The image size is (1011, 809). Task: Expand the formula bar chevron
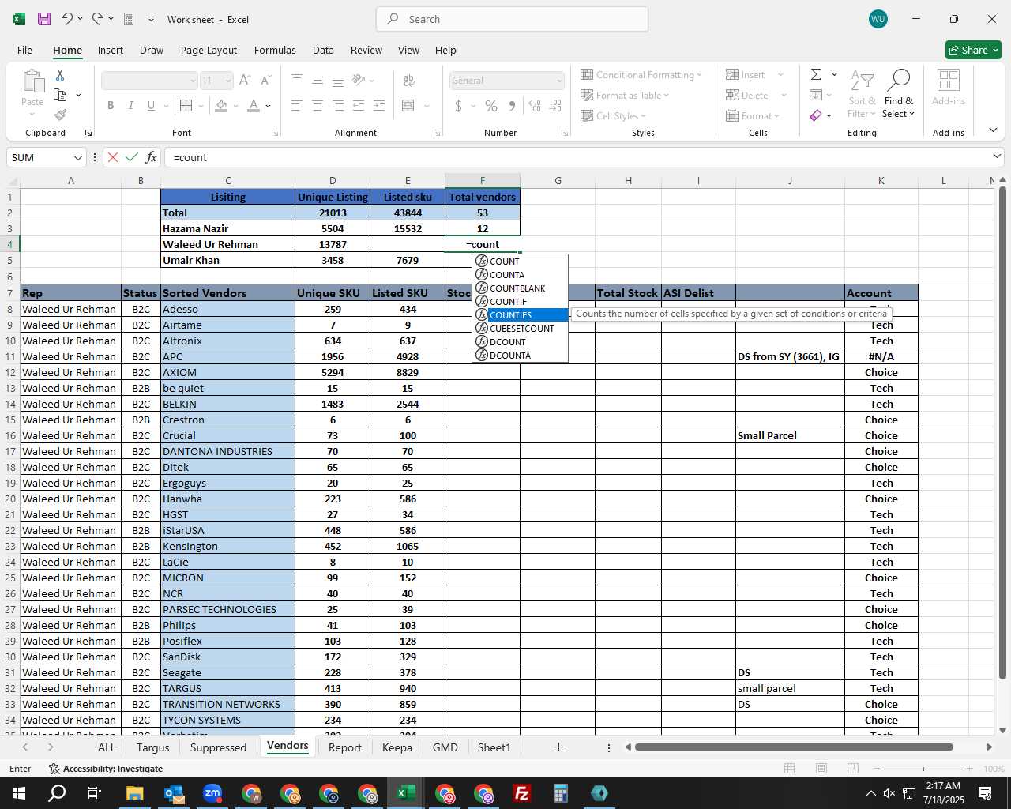[x=997, y=156]
